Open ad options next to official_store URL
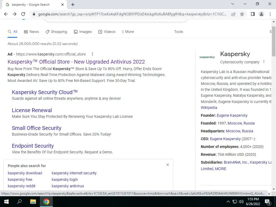The image size is (276, 207). [92, 54]
